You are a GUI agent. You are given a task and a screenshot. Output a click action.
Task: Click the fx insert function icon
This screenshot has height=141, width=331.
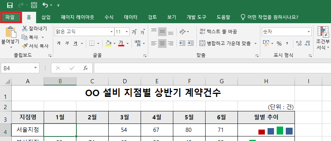coord(86,68)
